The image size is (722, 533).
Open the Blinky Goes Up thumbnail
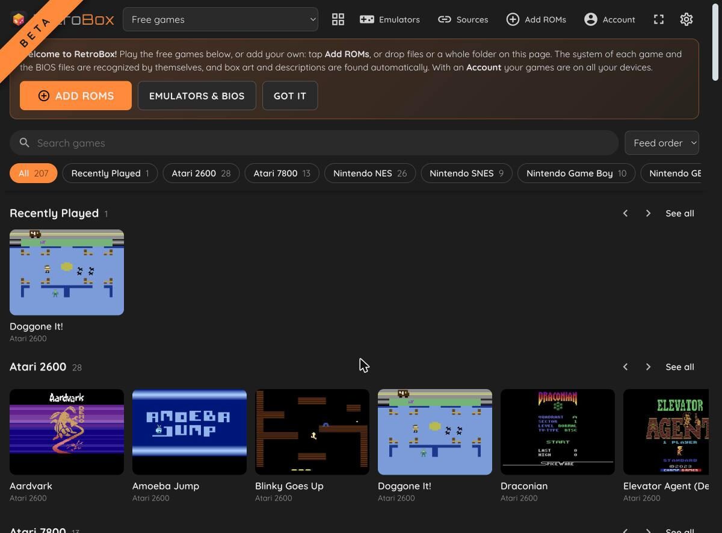tap(312, 432)
